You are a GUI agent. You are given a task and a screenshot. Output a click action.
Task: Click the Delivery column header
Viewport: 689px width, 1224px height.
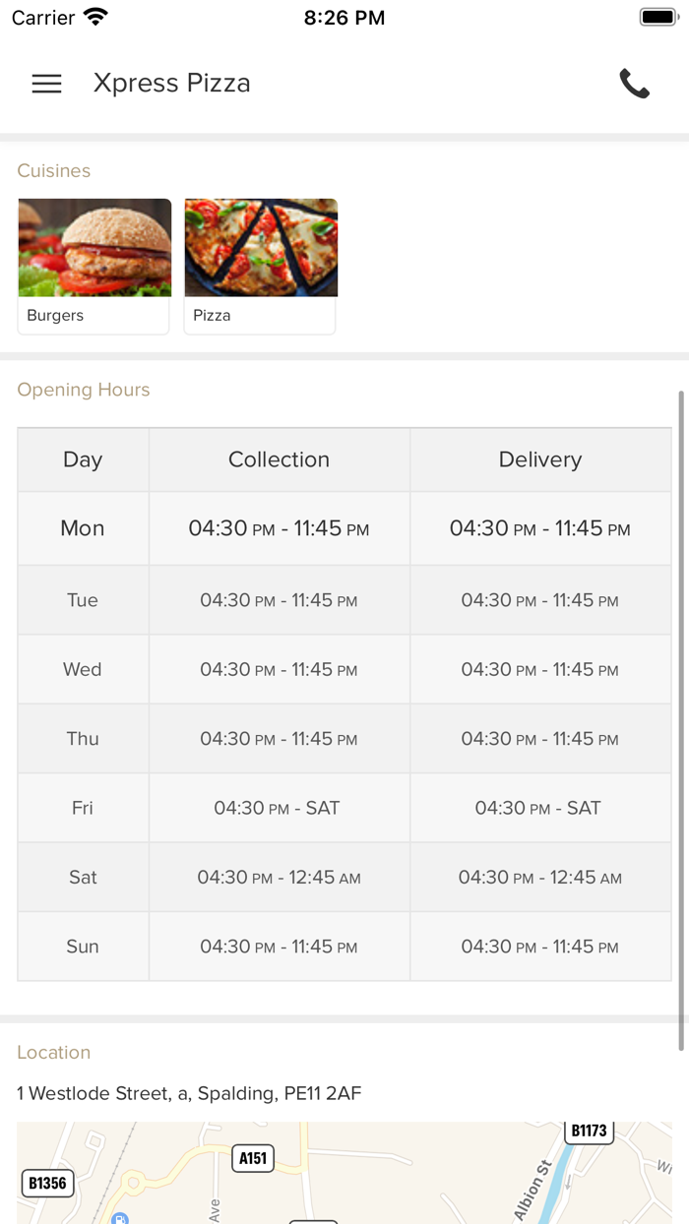540,459
